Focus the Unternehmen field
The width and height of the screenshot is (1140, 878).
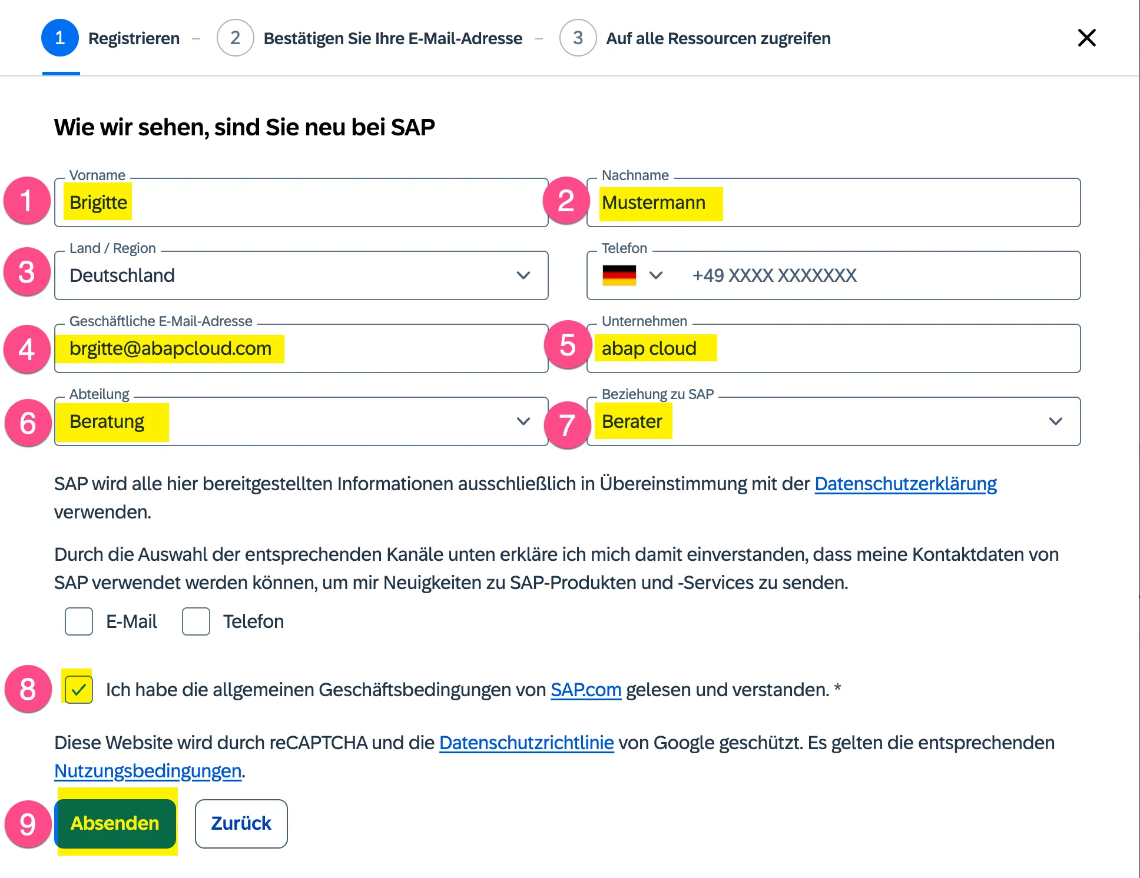(x=833, y=348)
